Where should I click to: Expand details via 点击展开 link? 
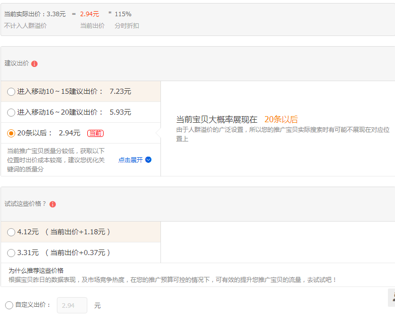(130, 160)
